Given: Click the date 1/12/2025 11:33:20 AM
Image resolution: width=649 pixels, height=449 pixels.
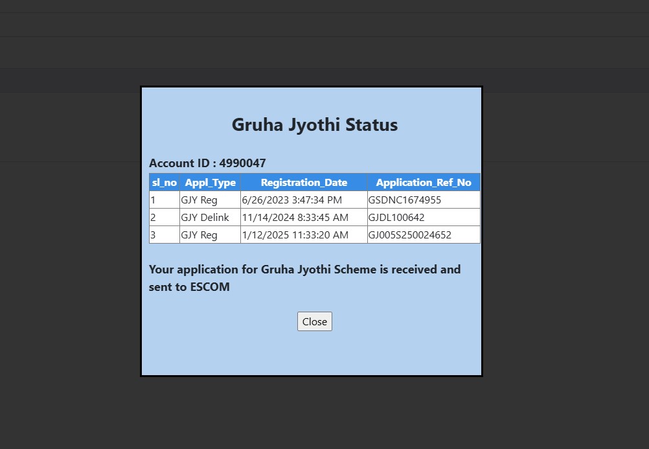Looking at the screenshot, I should tap(295, 235).
